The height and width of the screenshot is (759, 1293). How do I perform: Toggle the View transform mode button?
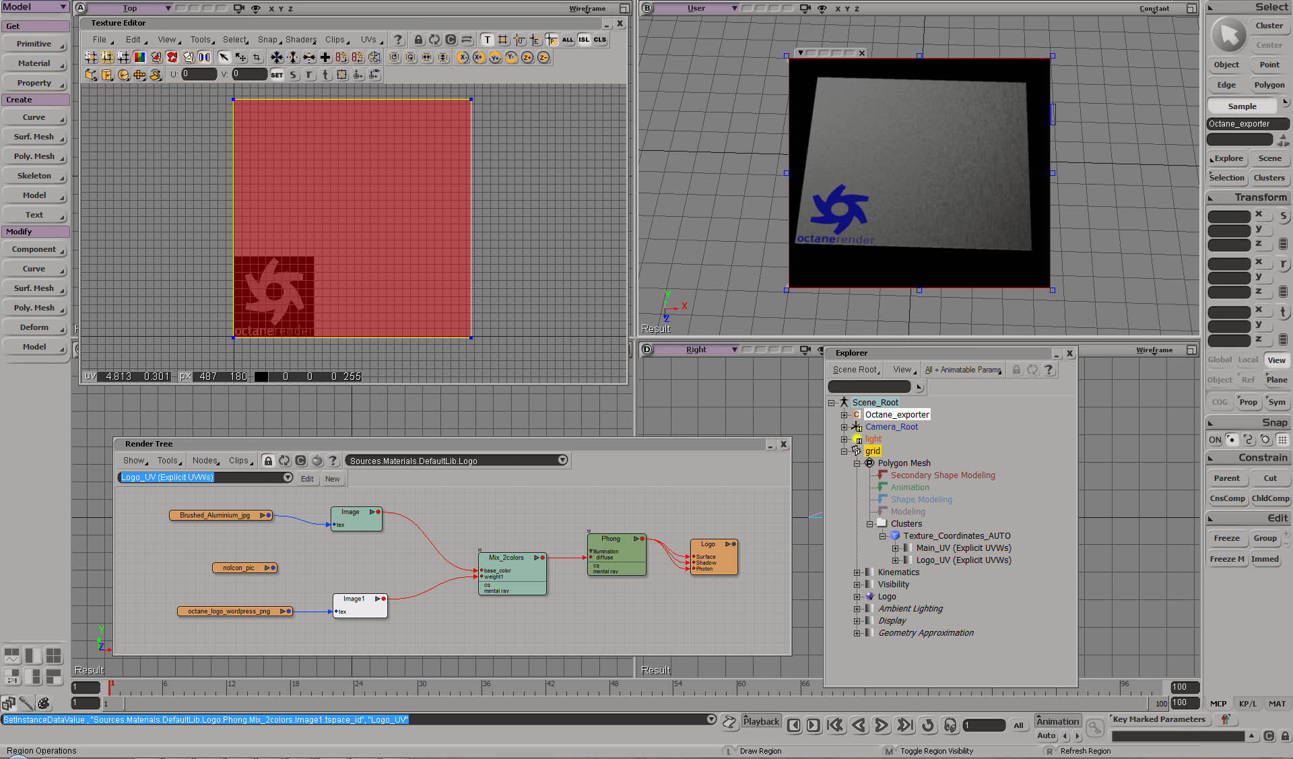click(x=1276, y=360)
